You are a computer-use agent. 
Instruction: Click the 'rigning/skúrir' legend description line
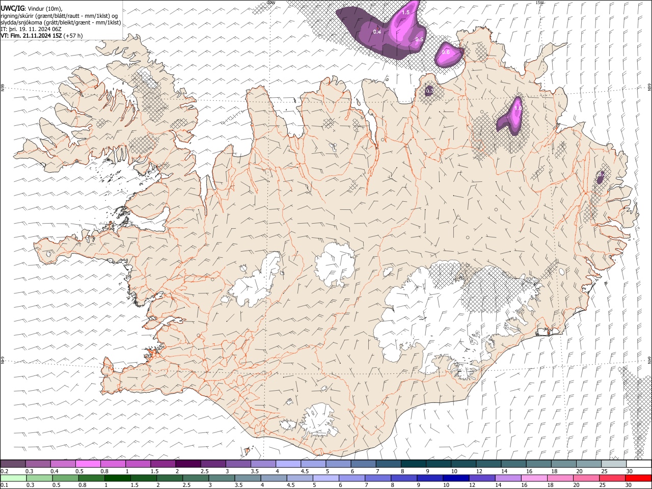[59, 16]
